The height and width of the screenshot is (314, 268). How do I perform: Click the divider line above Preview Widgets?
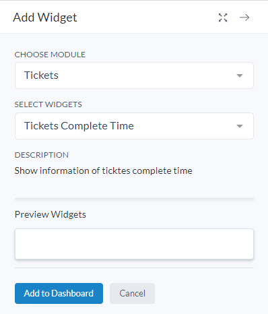(134, 199)
